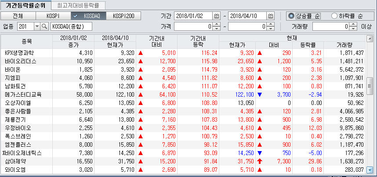The image size is (377, 177).
Task: Select the 지엠피 stock row
Action: point(183,78)
